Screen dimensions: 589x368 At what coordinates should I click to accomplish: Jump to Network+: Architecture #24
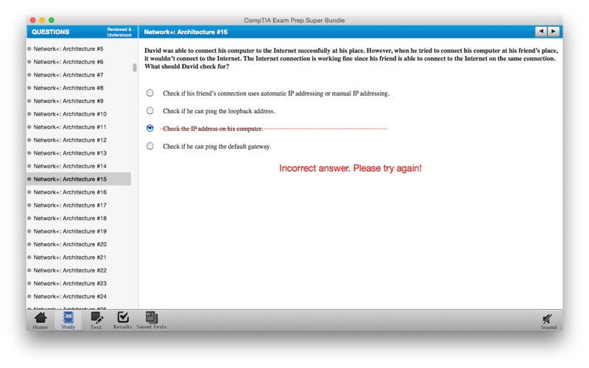70,296
